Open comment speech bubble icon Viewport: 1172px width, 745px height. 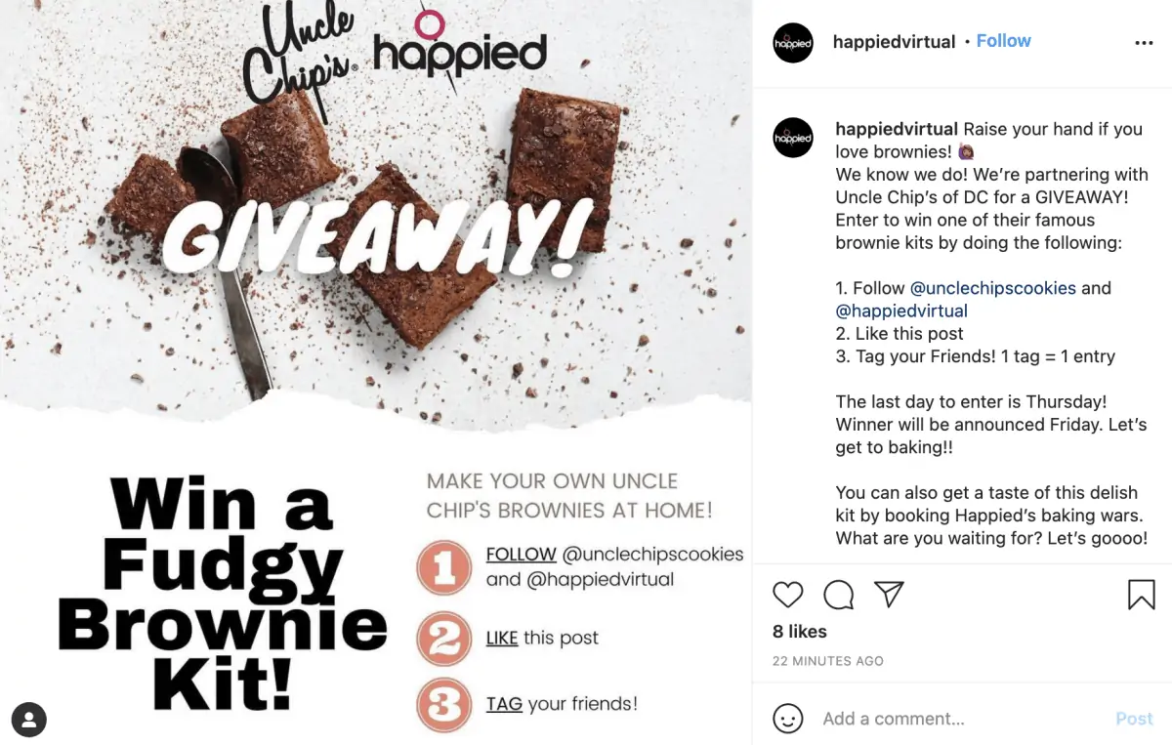(839, 595)
